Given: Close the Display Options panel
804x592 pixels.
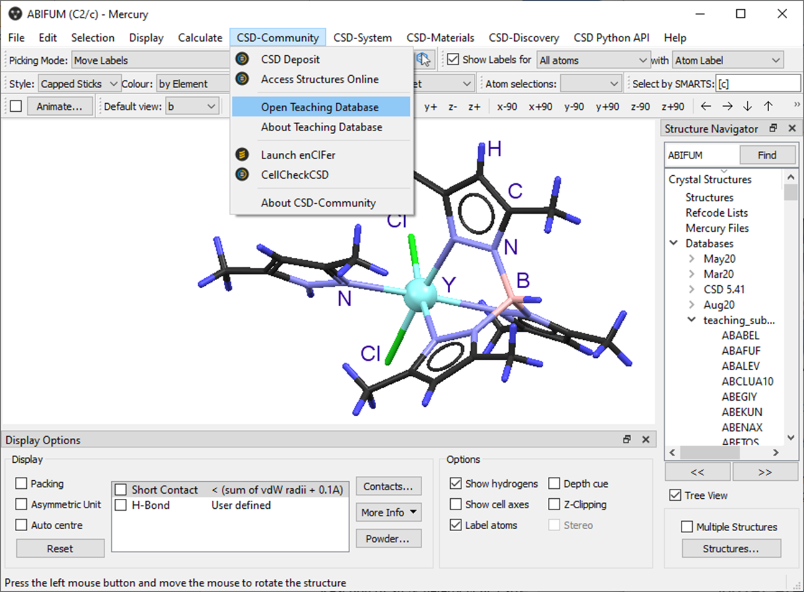Looking at the screenshot, I should 645,439.
